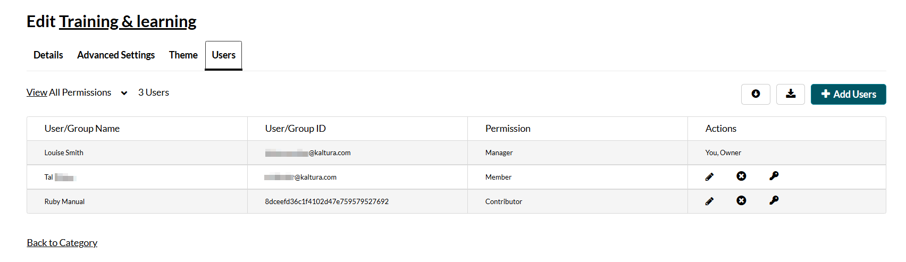Click the key icon in Ruby Manual's row
906x262 pixels.
pyautogui.click(x=774, y=200)
